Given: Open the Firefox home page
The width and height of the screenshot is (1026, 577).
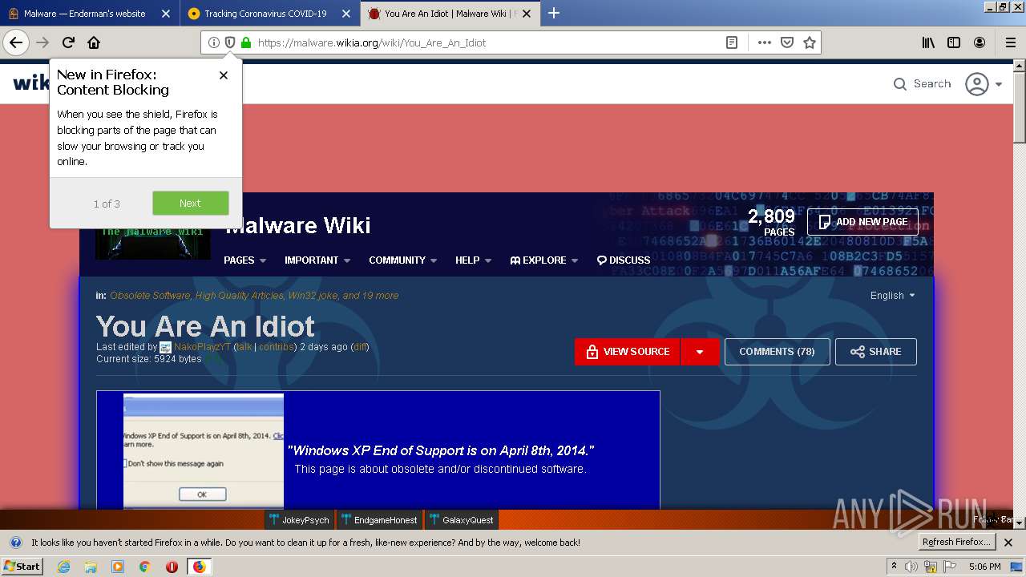Looking at the screenshot, I should pos(94,42).
